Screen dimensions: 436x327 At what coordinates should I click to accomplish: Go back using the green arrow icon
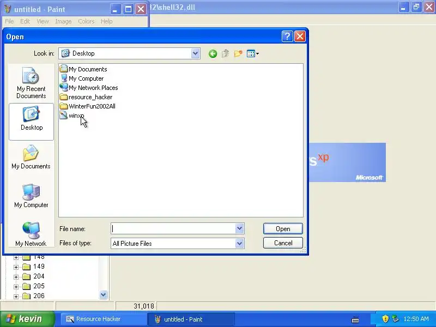(213, 53)
